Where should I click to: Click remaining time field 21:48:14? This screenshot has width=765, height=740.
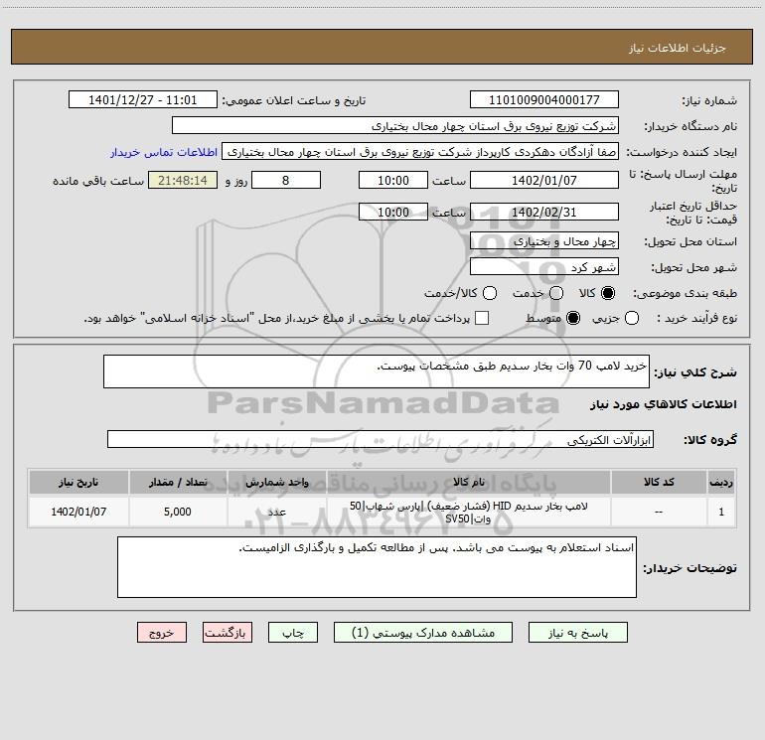[x=183, y=180]
